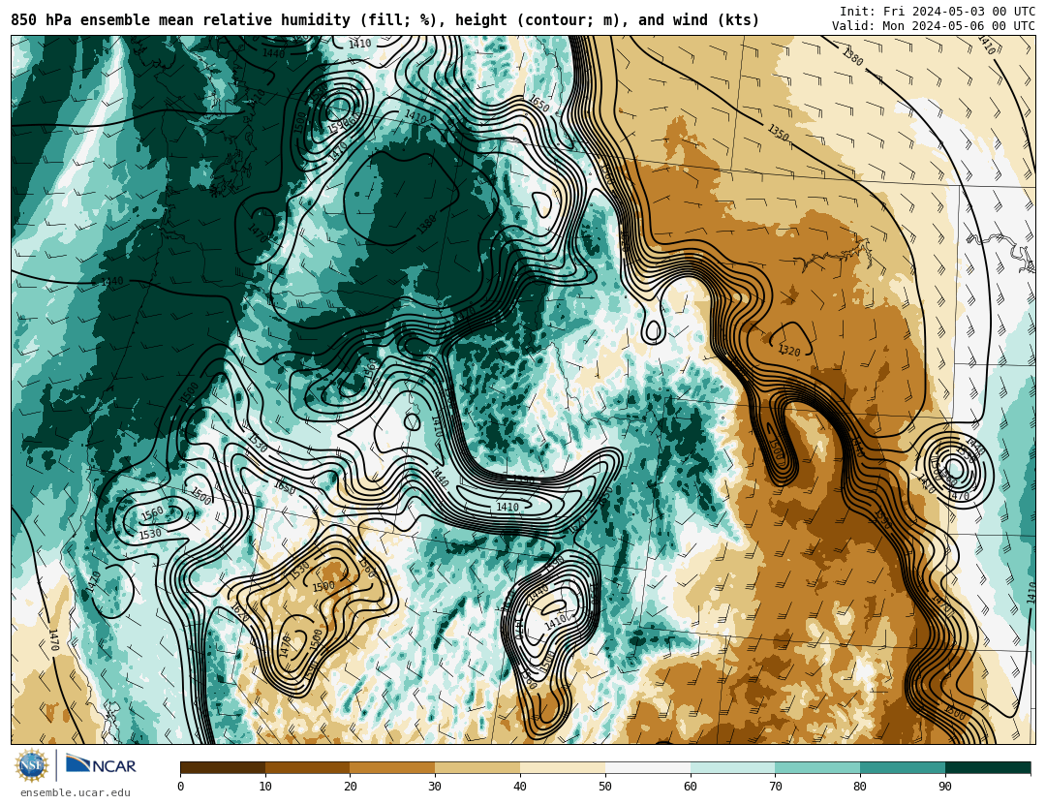This screenshot has width=1046, height=805.
Task: Click the colorbar tick label 10
Action: click(265, 787)
